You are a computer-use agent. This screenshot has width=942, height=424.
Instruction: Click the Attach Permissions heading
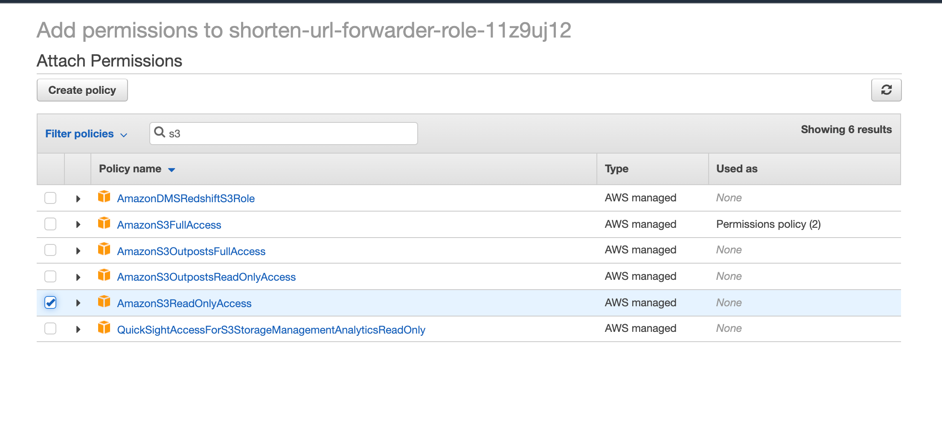[110, 61]
